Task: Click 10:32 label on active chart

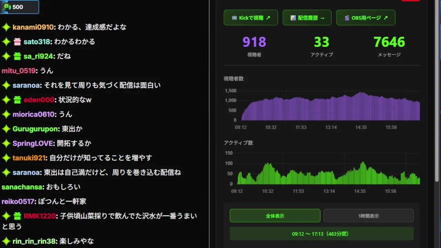Action: 267,191
